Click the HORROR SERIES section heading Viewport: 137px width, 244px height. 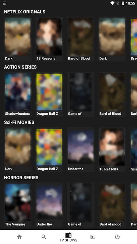pyautogui.click(x=21, y=178)
